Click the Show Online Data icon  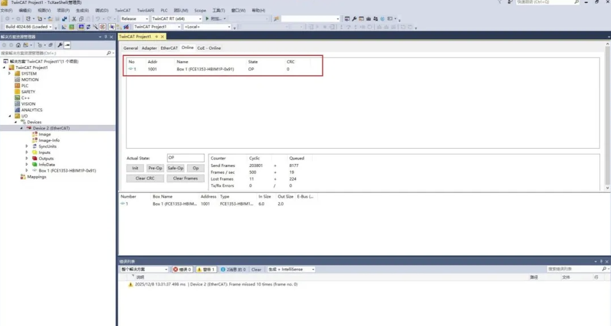[112, 27]
